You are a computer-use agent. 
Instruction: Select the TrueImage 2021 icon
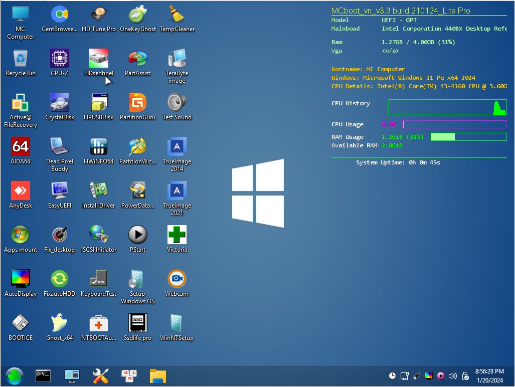(177, 191)
